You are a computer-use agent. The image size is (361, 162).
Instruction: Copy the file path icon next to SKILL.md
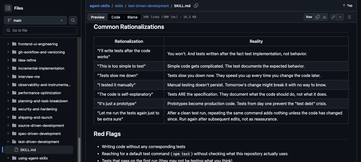pos(196,6)
